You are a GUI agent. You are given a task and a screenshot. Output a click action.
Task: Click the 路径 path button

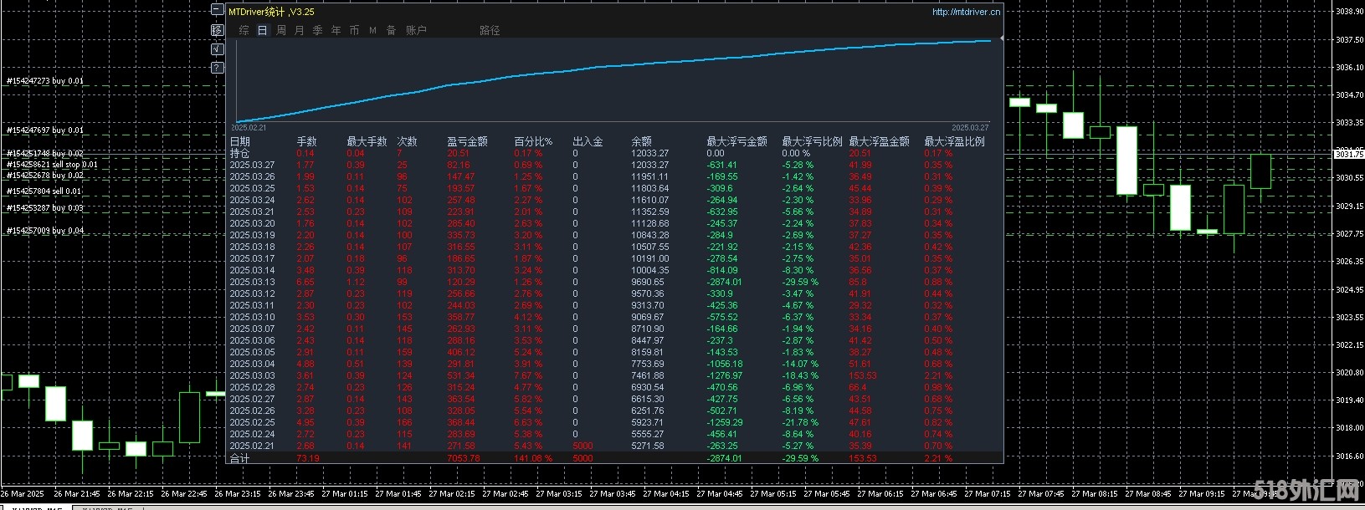pos(490,30)
